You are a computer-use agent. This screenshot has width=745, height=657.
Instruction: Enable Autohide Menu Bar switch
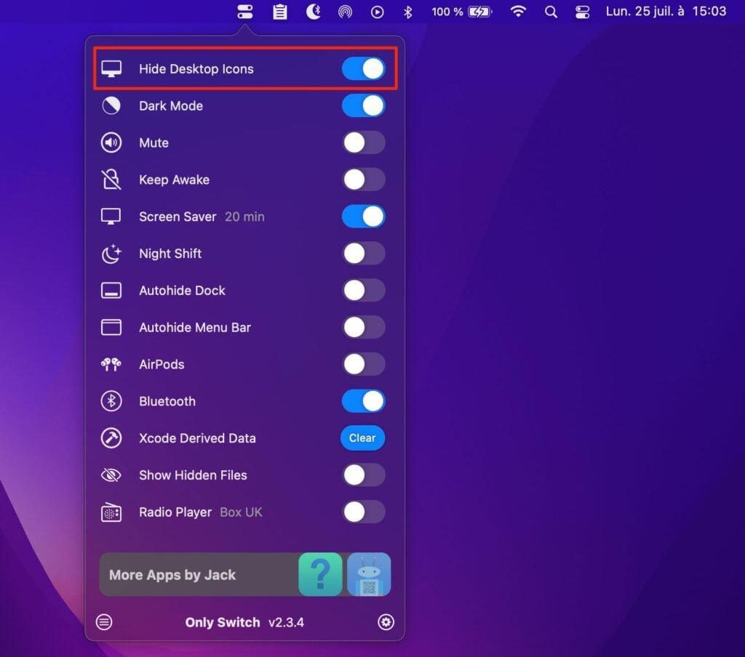(x=364, y=327)
